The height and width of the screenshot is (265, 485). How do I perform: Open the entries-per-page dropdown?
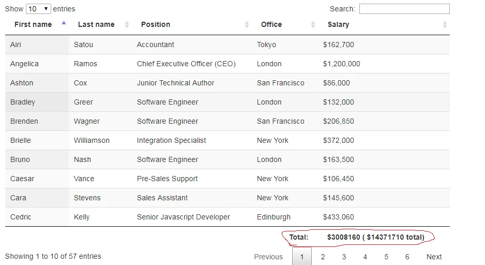tap(38, 9)
